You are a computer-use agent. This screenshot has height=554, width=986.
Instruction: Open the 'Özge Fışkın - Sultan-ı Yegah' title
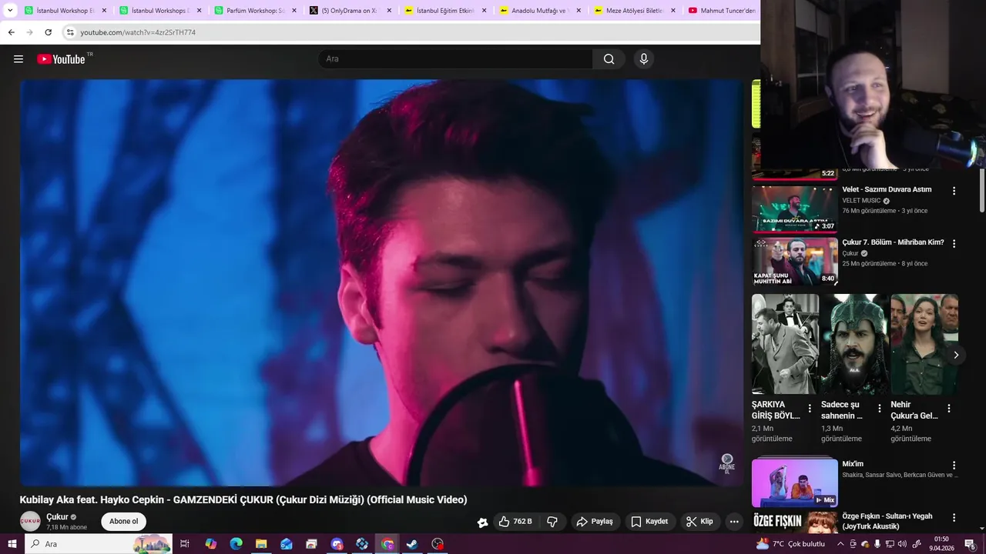click(x=887, y=521)
